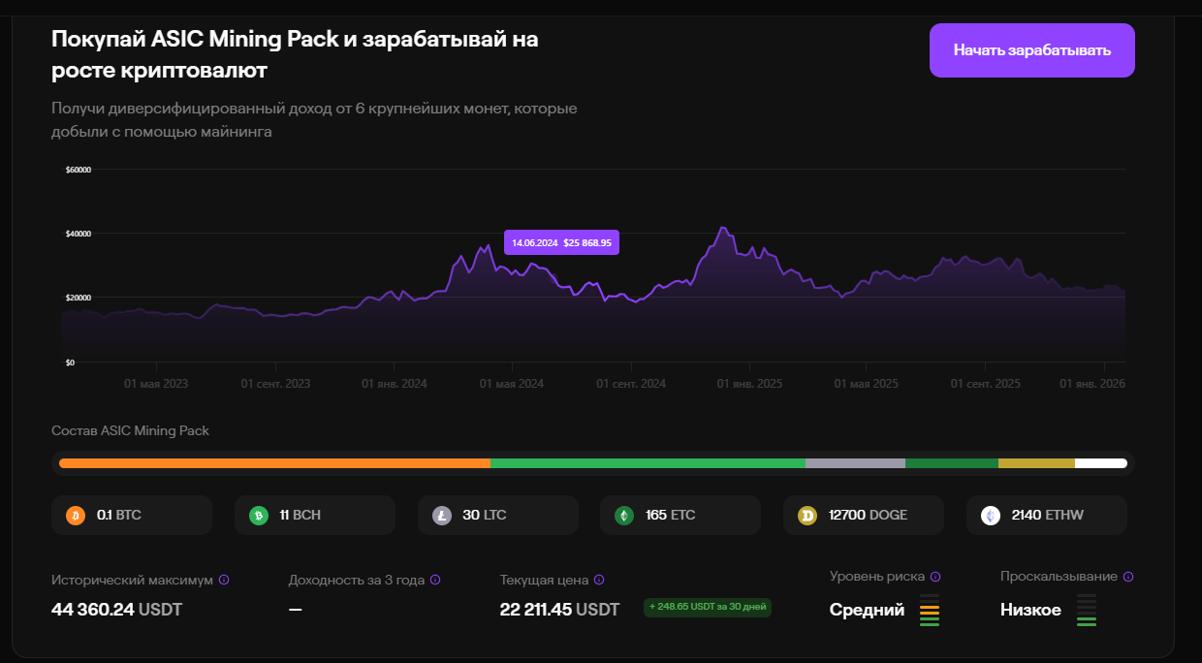
Task: Click the 44 360.24 USDT value
Action: 116,610
